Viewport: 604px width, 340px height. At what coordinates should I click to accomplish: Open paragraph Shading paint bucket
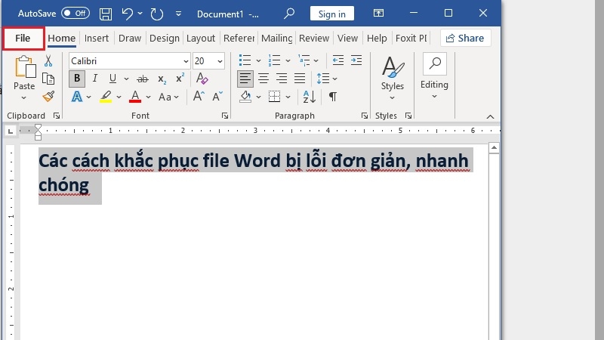(x=246, y=97)
